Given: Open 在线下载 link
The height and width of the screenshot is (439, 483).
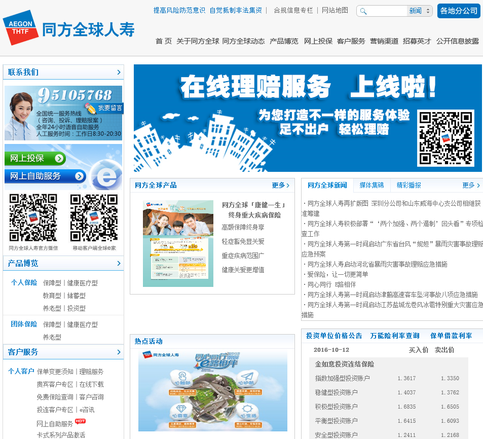Looking at the screenshot, I should click(92, 384).
